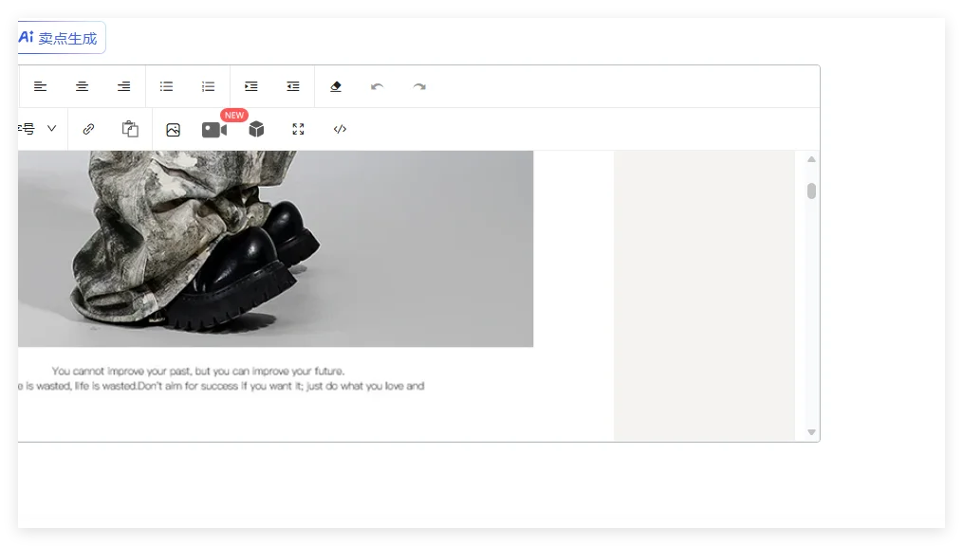Click the text "You cannot improve your past"
Image resolution: width=963 pixels, height=546 pixels.
pyautogui.click(x=122, y=372)
